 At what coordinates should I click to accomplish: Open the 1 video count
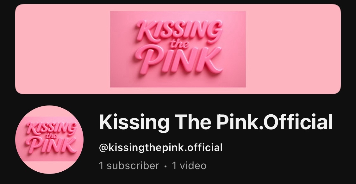pyautogui.click(x=189, y=166)
